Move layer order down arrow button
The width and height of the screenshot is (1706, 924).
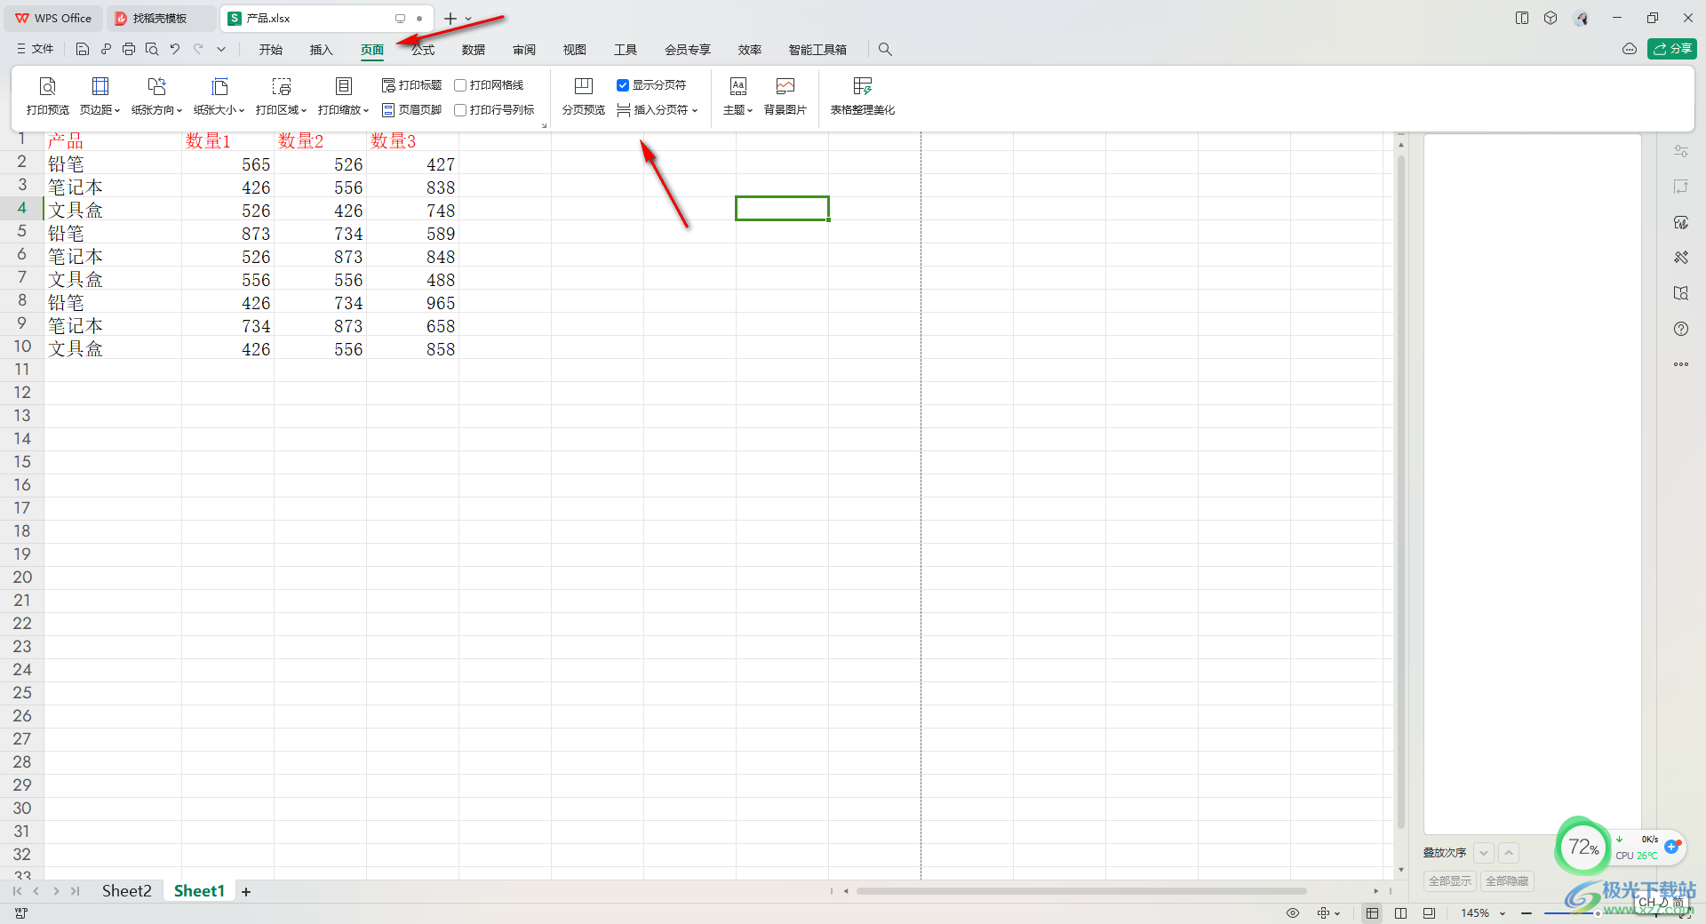tap(1483, 853)
